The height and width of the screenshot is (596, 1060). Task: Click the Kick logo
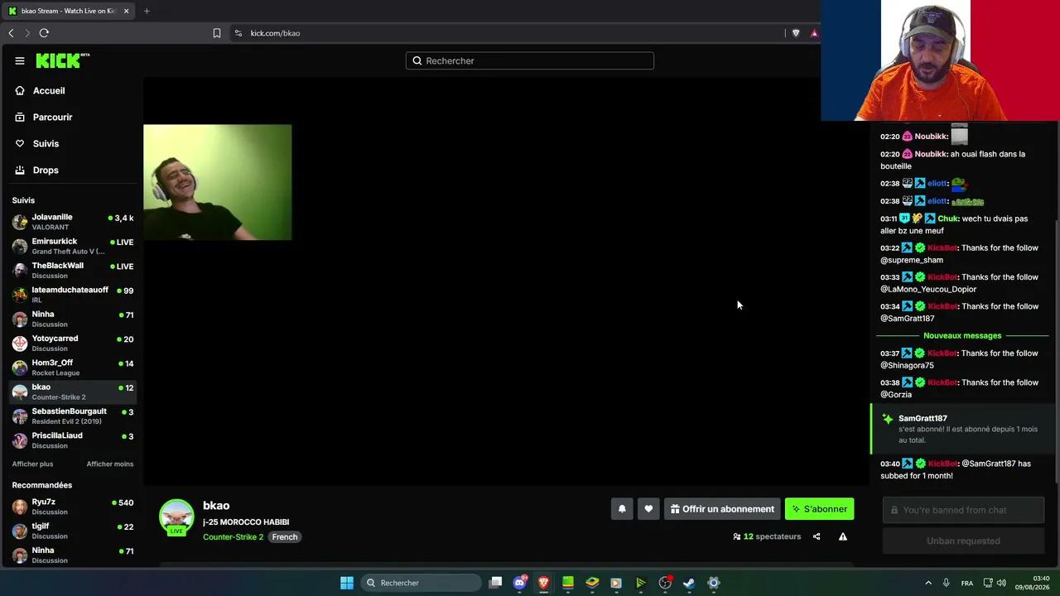click(62, 60)
